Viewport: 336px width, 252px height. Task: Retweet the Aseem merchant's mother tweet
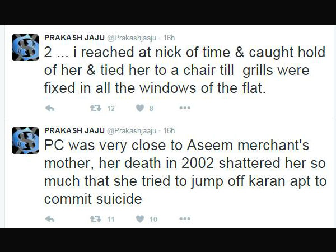point(95,219)
